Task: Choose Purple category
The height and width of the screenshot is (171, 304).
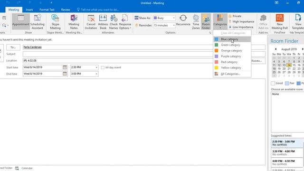Action: pos(232,56)
